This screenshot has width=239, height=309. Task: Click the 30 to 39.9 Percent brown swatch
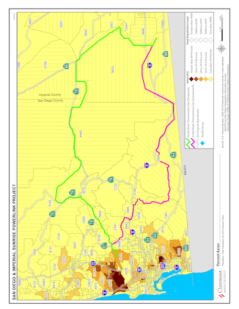(196, 79)
